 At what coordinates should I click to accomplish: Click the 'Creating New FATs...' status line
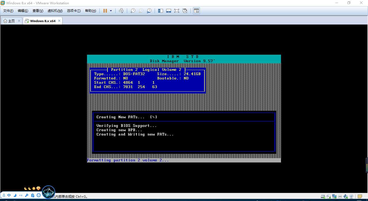point(127,117)
